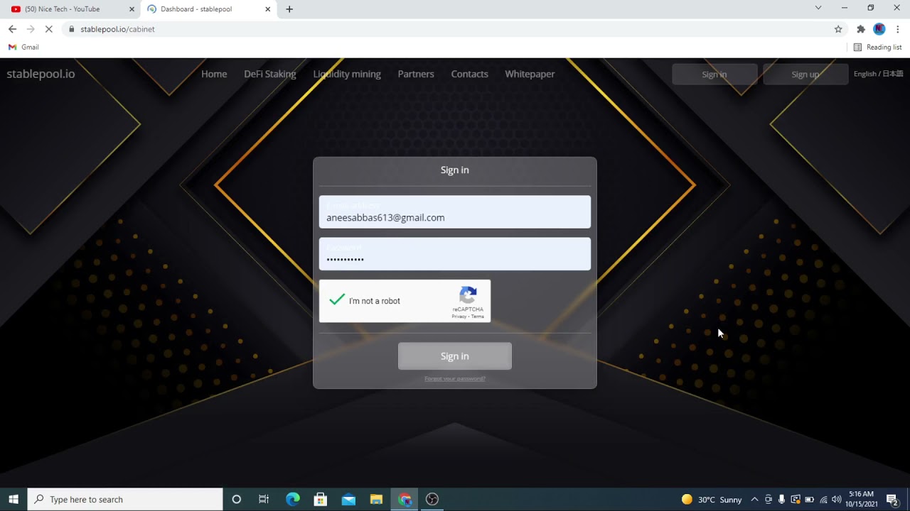Click the header Sign in button

pyautogui.click(x=714, y=75)
